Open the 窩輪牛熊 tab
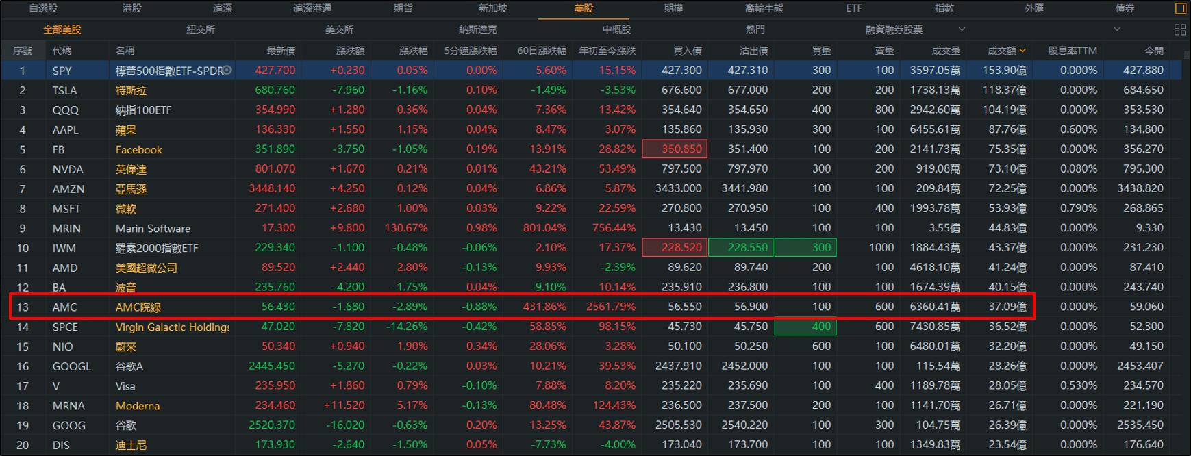Viewport: 1191px width, 456px height. [x=764, y=8]
